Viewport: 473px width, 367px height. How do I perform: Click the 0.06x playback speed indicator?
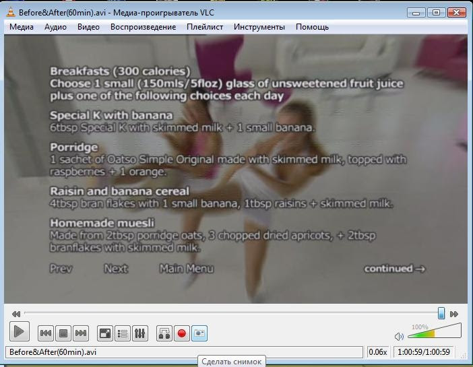(378, 352)
